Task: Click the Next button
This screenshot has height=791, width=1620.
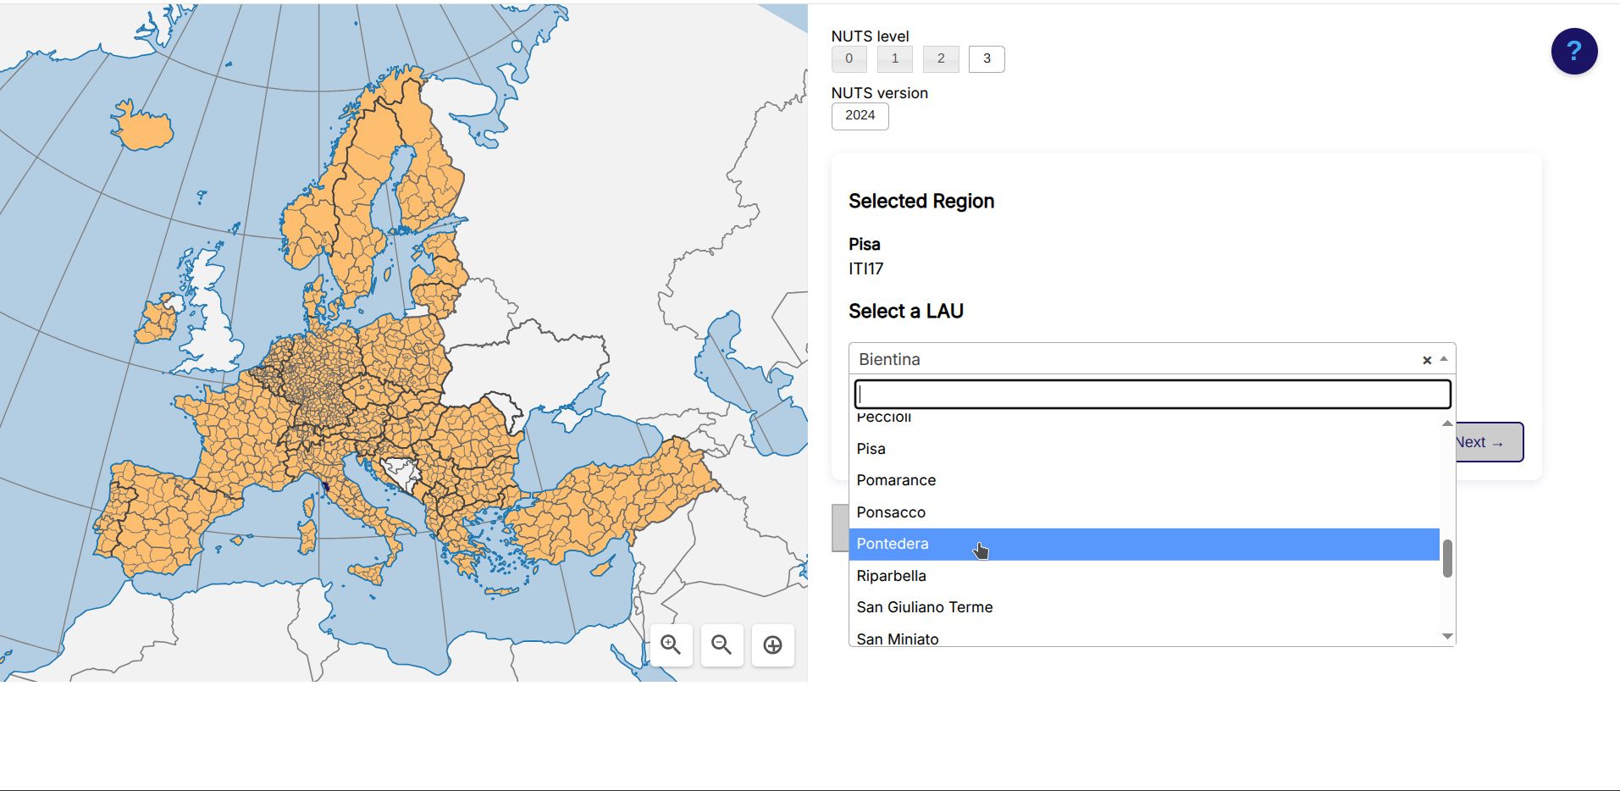Action: click(x=1489, y=443)
